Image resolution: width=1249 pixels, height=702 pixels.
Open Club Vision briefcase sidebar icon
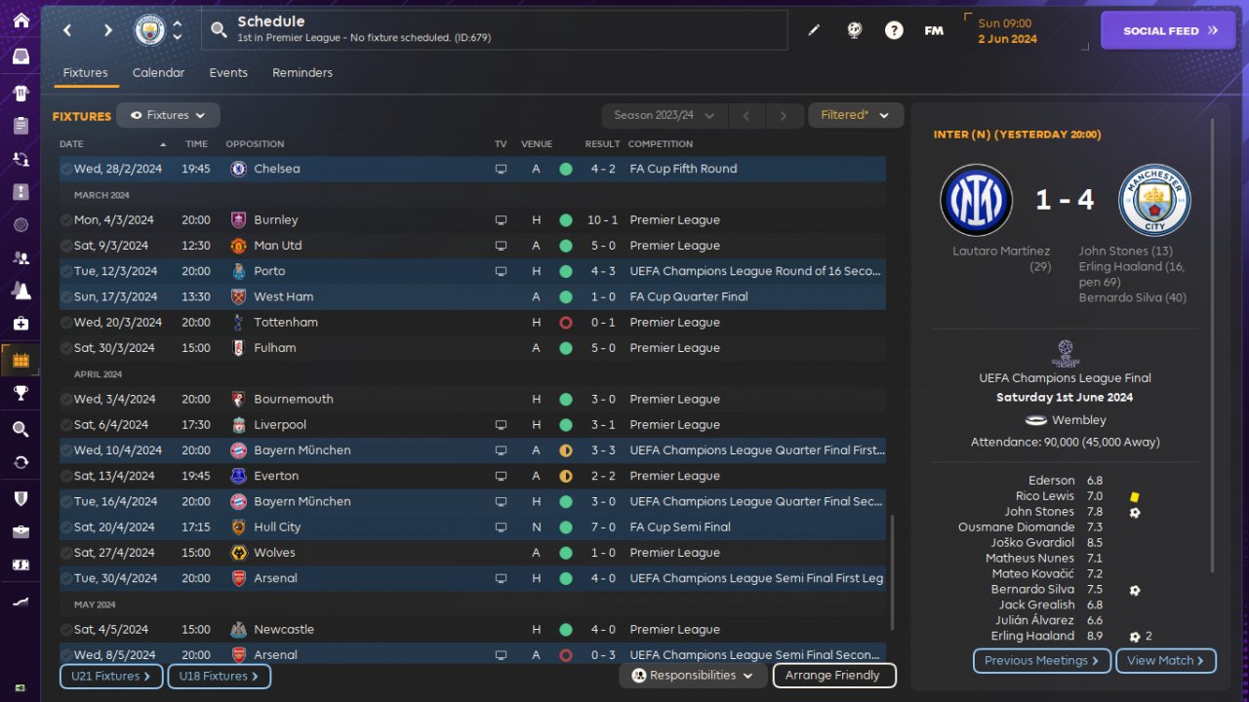(20, 531)
